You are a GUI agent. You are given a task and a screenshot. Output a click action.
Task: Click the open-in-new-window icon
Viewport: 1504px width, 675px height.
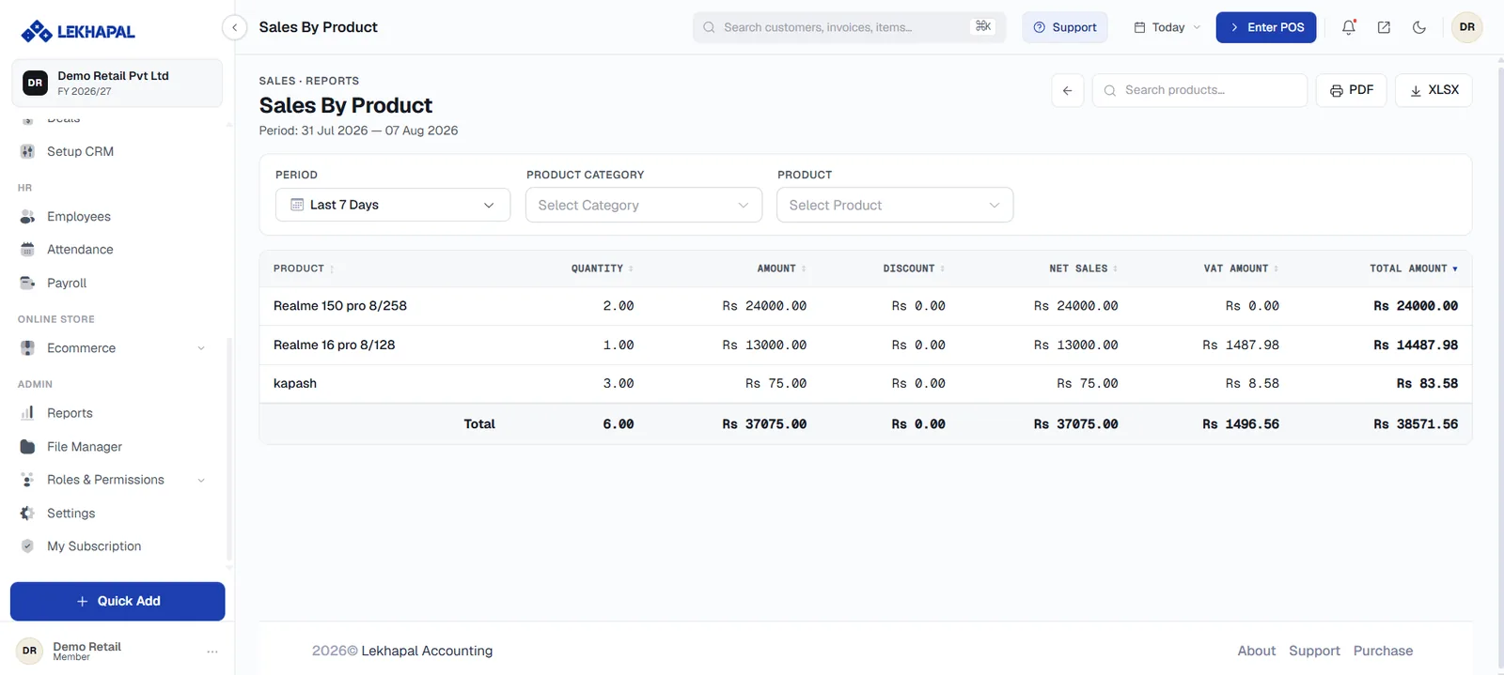click(x=1384, y=27)
